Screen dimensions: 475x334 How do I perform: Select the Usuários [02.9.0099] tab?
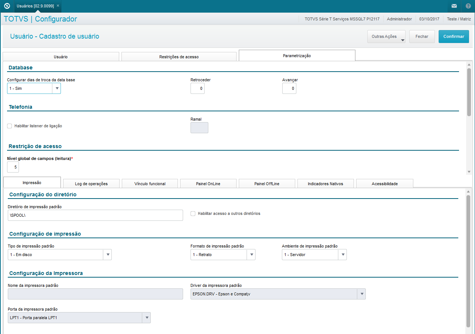click(x=35, y=6)
